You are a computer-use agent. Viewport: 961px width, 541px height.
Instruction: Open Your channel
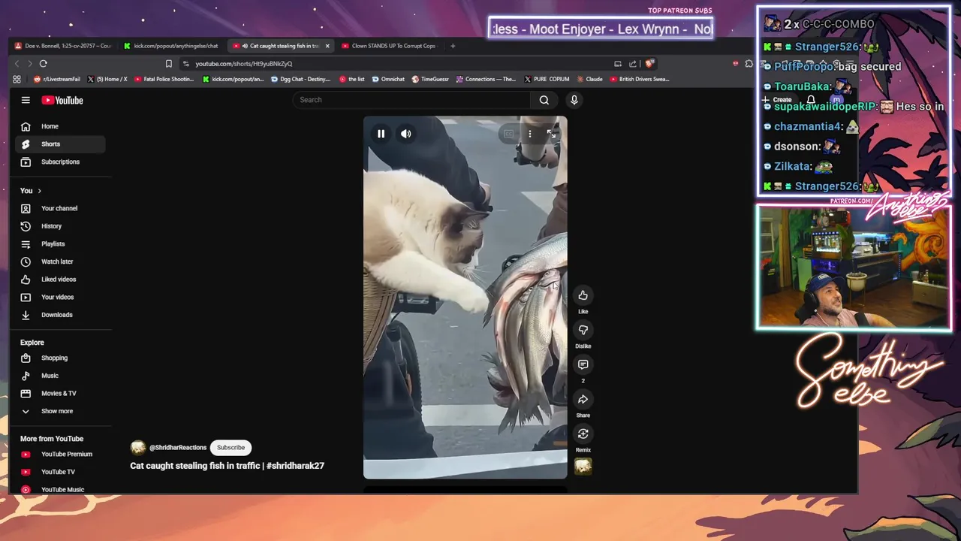(60, 208)
